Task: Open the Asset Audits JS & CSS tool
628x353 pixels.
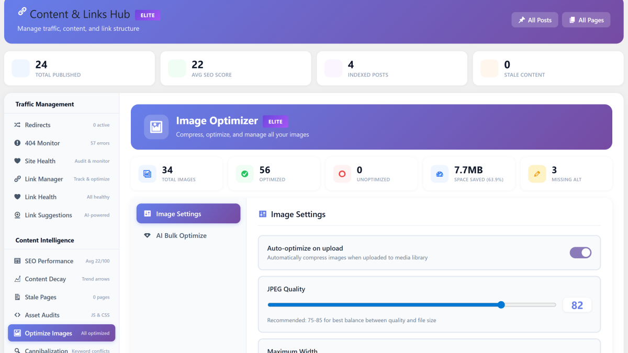Action: click(x=42, y=314)
